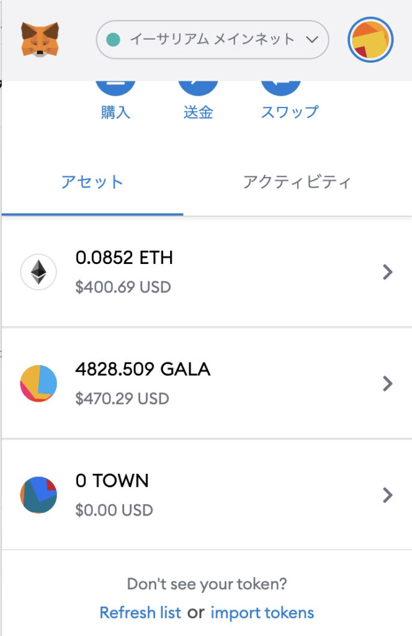The height and width of the screenshot is (636, 412).
Task: Switch to the アクティビティ tab
Action: [297, 183]
